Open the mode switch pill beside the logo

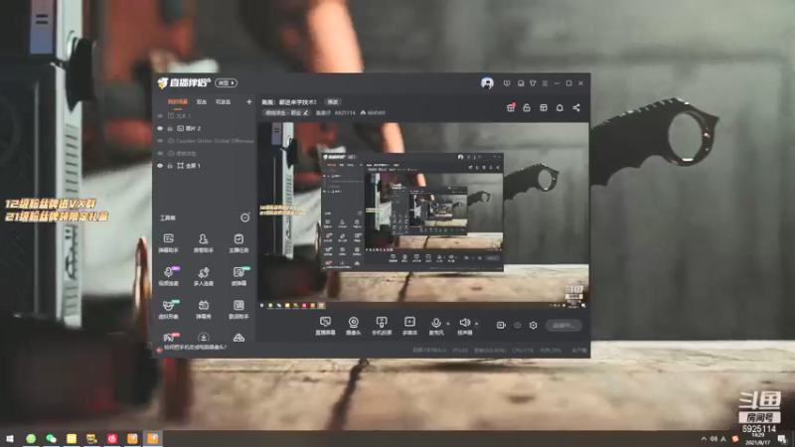(x=227, y=82)
